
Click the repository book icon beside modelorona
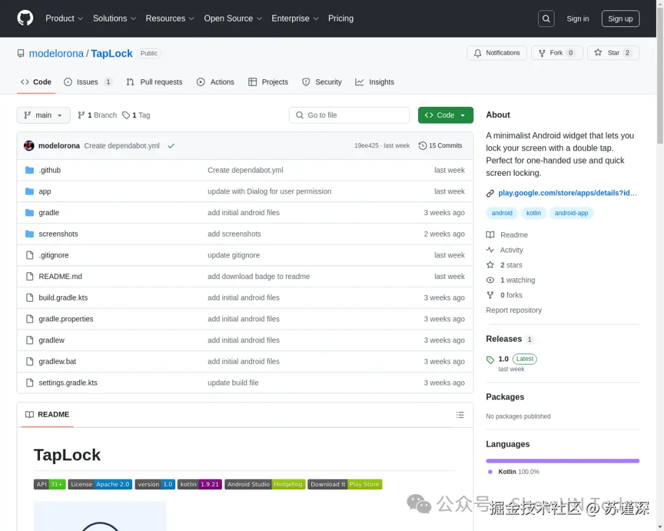(x=21, y=53)
